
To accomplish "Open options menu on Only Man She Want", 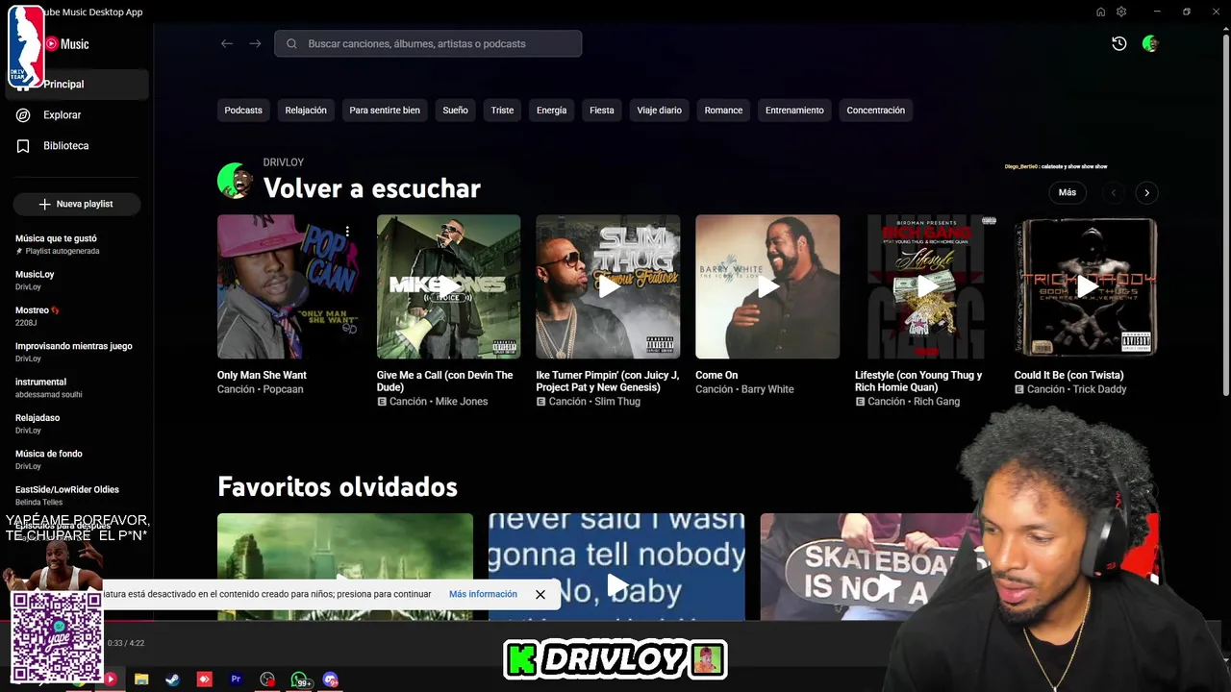I will pos(347,231).
